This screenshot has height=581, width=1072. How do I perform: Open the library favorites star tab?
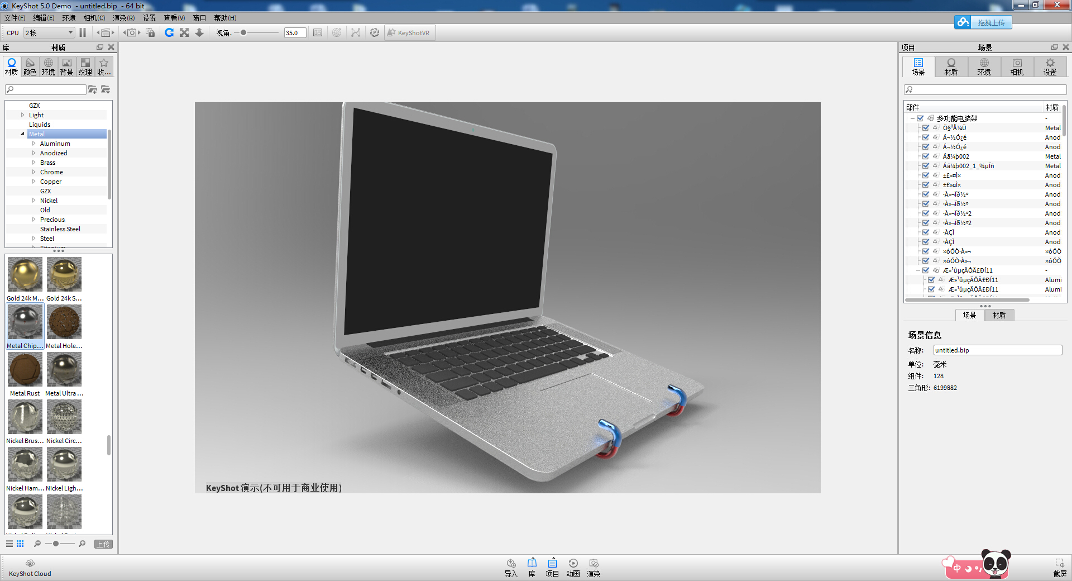[104, 66]
